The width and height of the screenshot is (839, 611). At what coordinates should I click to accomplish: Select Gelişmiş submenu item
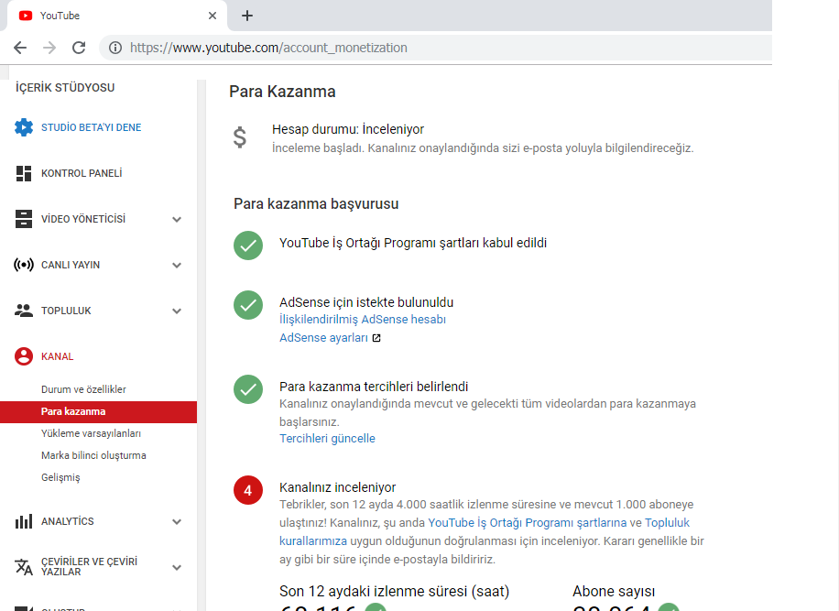(60, 477)
